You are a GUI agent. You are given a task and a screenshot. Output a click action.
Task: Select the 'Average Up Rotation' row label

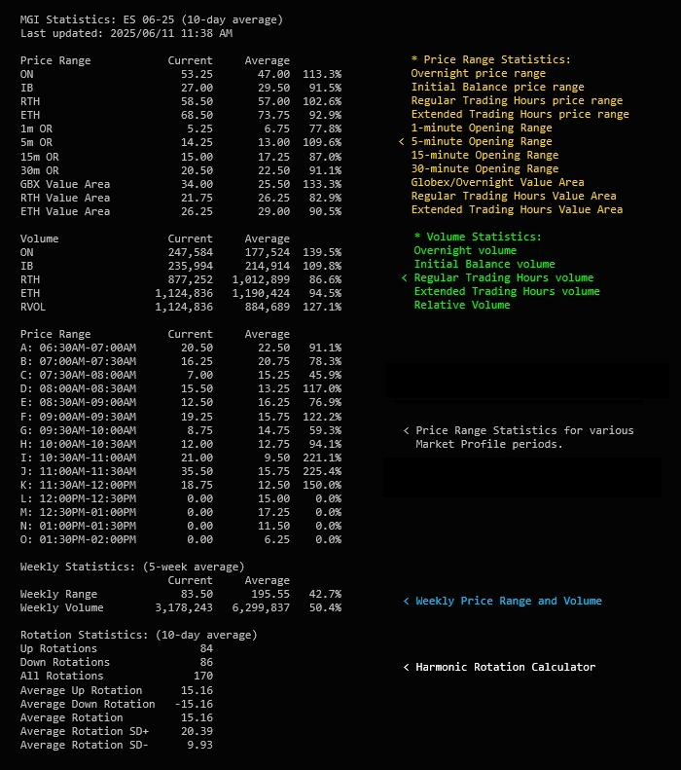click(x=81, y=690)
